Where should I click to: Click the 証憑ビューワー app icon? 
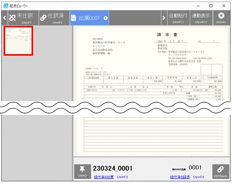(x=6, y=6)
